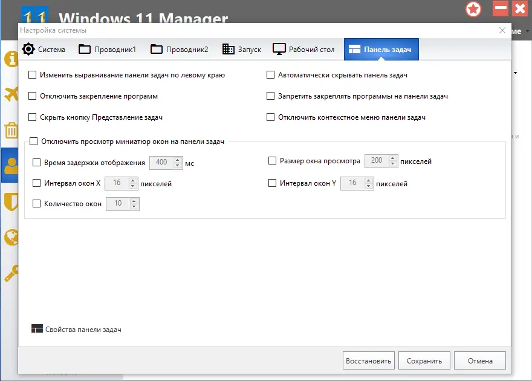
Task: Decrease preview window size with down arrow
Action: [392, 163]
